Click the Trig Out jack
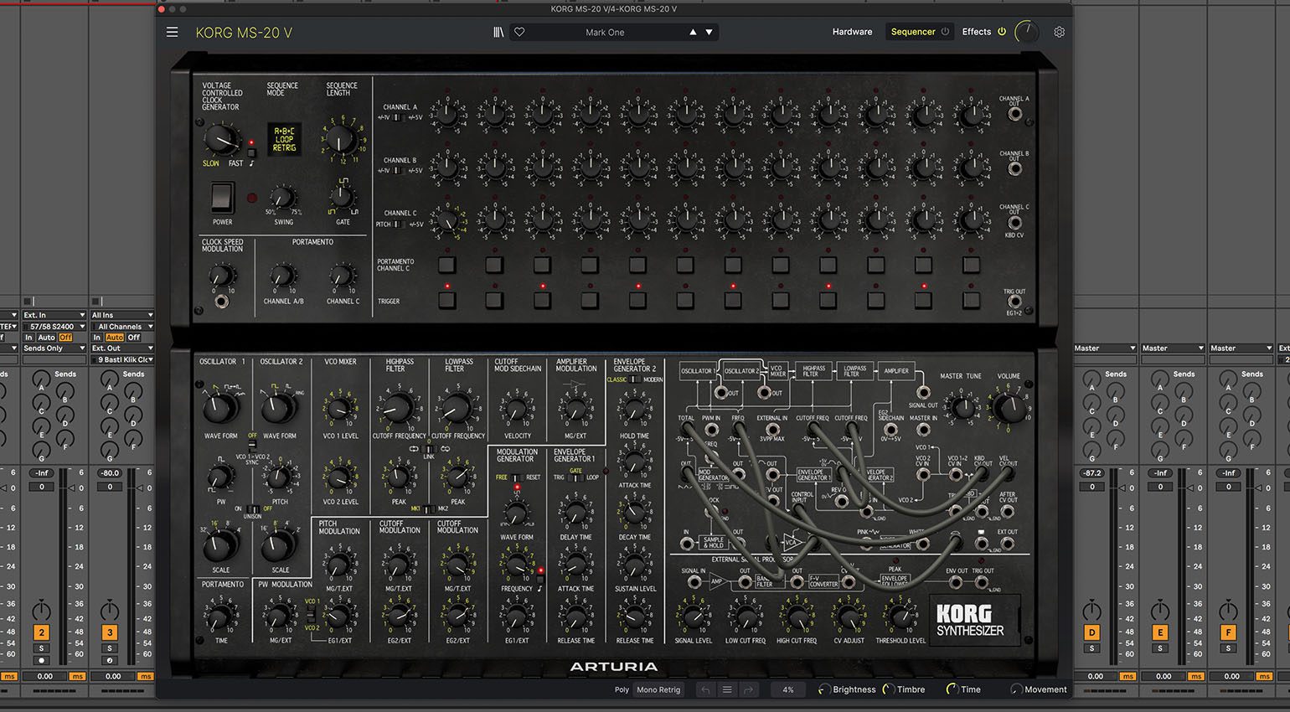This screenshot has width=1290, height=712. tap(1014, 302)
